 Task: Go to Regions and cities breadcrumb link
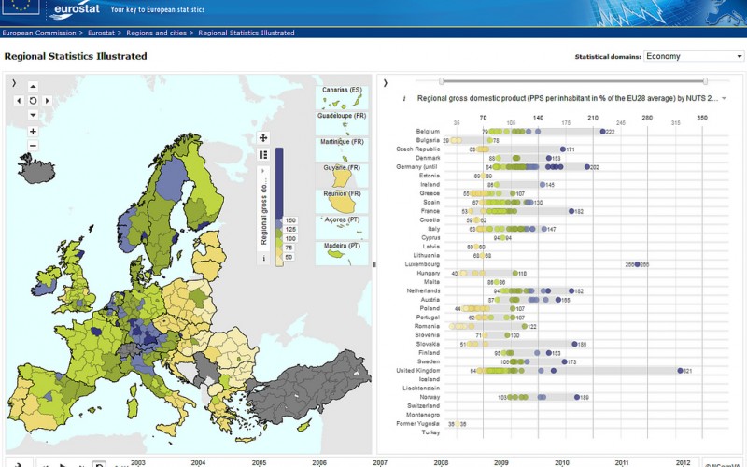pyautogui.click(x=156, y=33)
